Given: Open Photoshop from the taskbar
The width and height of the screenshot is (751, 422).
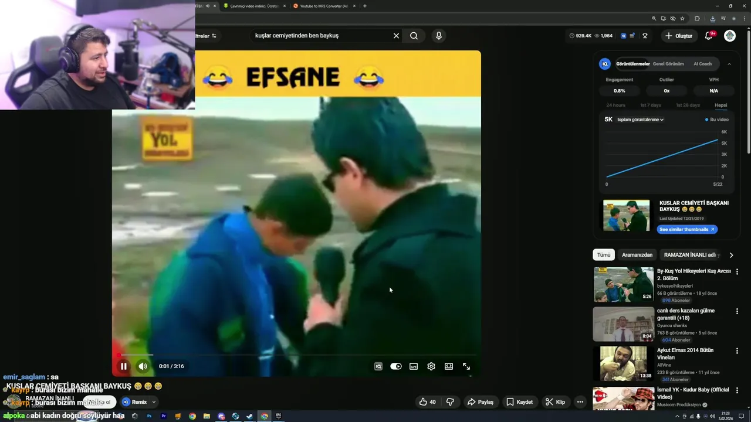Looking at the screenshot, I should [150, 416].
